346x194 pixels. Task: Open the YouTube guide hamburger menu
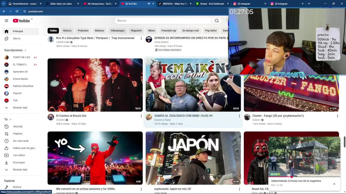6,21
